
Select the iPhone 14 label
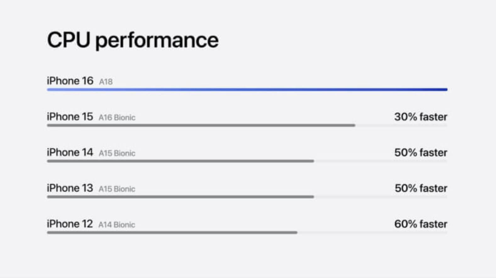70,152
